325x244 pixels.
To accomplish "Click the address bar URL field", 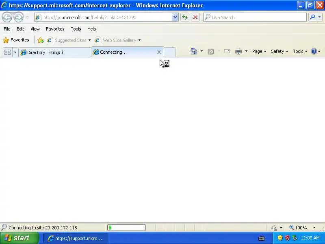I will tap(104, 17).
